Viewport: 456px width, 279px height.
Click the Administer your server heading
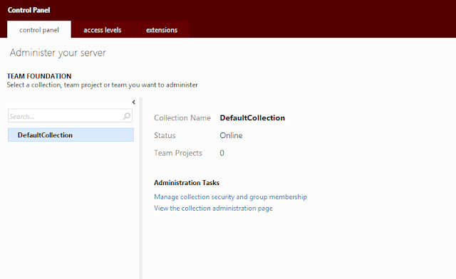58,53
